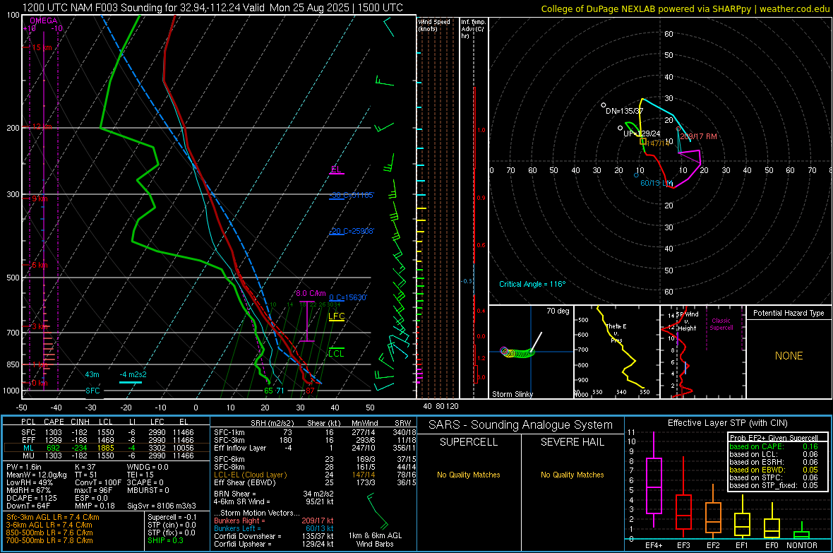
Task: Click the magenta EF4+ box plot
Action: [x=654, y=480]
